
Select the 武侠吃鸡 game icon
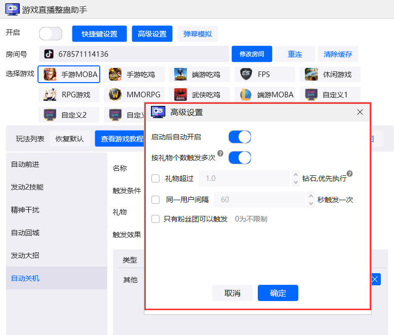point(180,95)
